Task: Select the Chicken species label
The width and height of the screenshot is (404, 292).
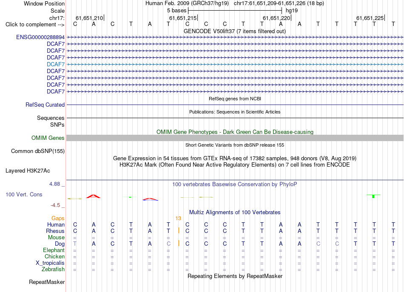Action: click(x=54, y=256)
